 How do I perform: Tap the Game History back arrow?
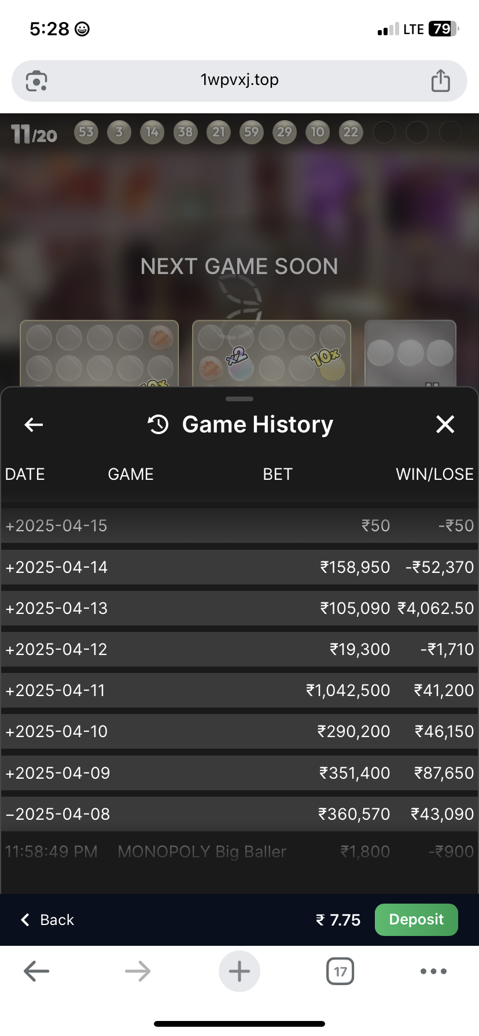(x=34, y=425)
